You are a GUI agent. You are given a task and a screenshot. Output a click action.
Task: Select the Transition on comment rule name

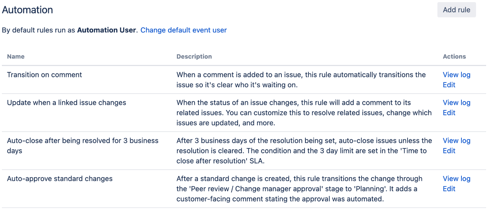tap(45, 75)
